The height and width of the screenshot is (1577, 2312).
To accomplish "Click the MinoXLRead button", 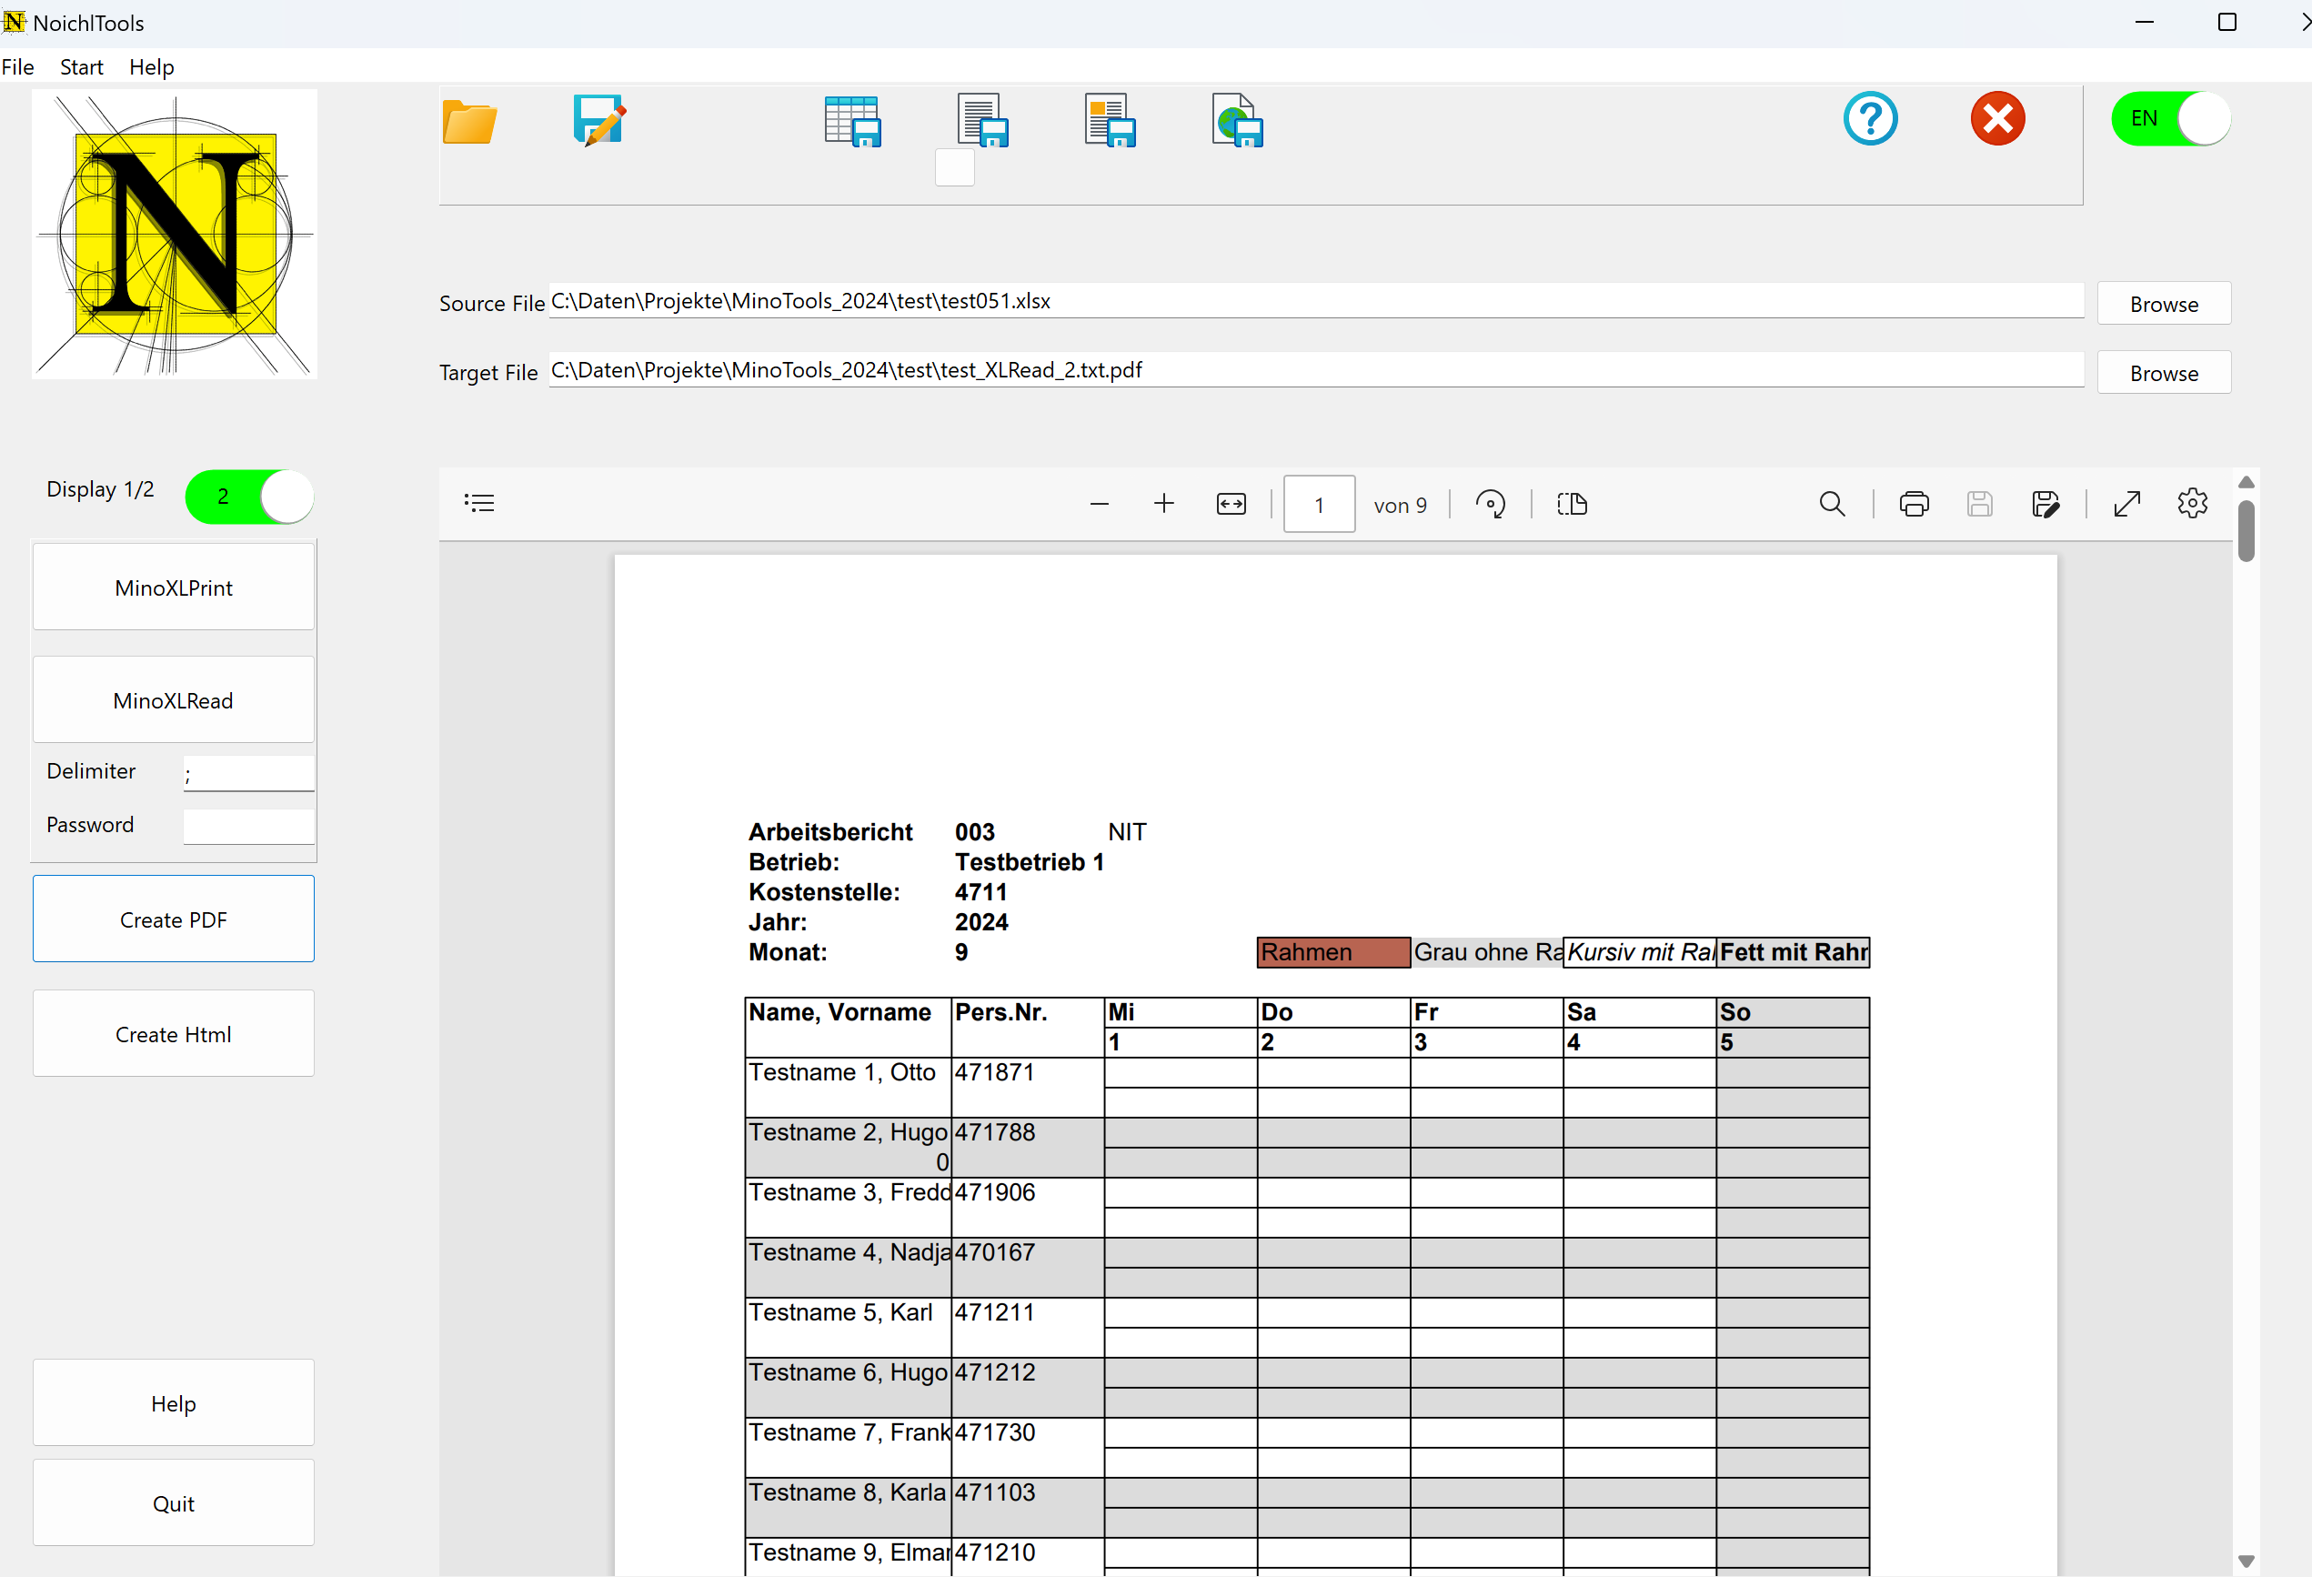I will pos(174,699).
